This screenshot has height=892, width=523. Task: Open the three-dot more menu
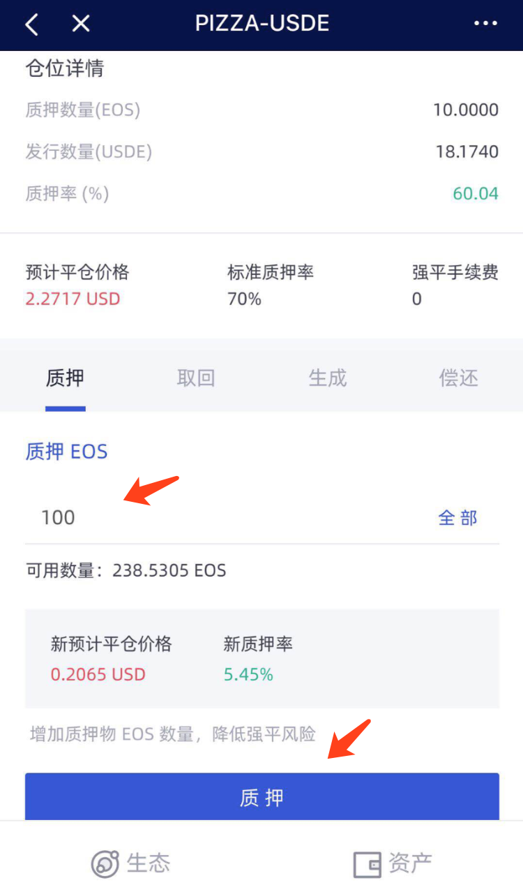tap(485, 24)
